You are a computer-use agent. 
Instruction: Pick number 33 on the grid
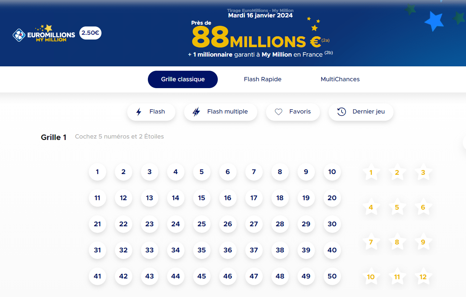point(150,250)
